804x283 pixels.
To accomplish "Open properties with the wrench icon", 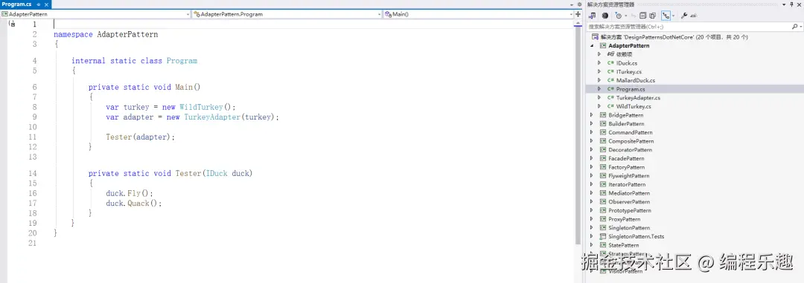I will (684, 16).
